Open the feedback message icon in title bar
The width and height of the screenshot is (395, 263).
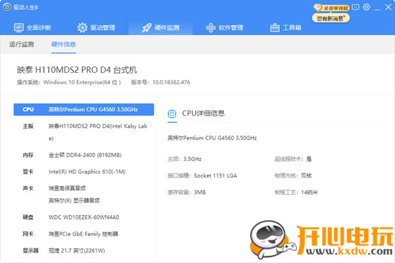tap(355, 7)
